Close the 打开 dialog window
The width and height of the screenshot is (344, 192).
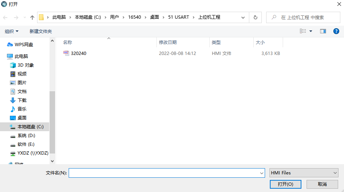339,4
